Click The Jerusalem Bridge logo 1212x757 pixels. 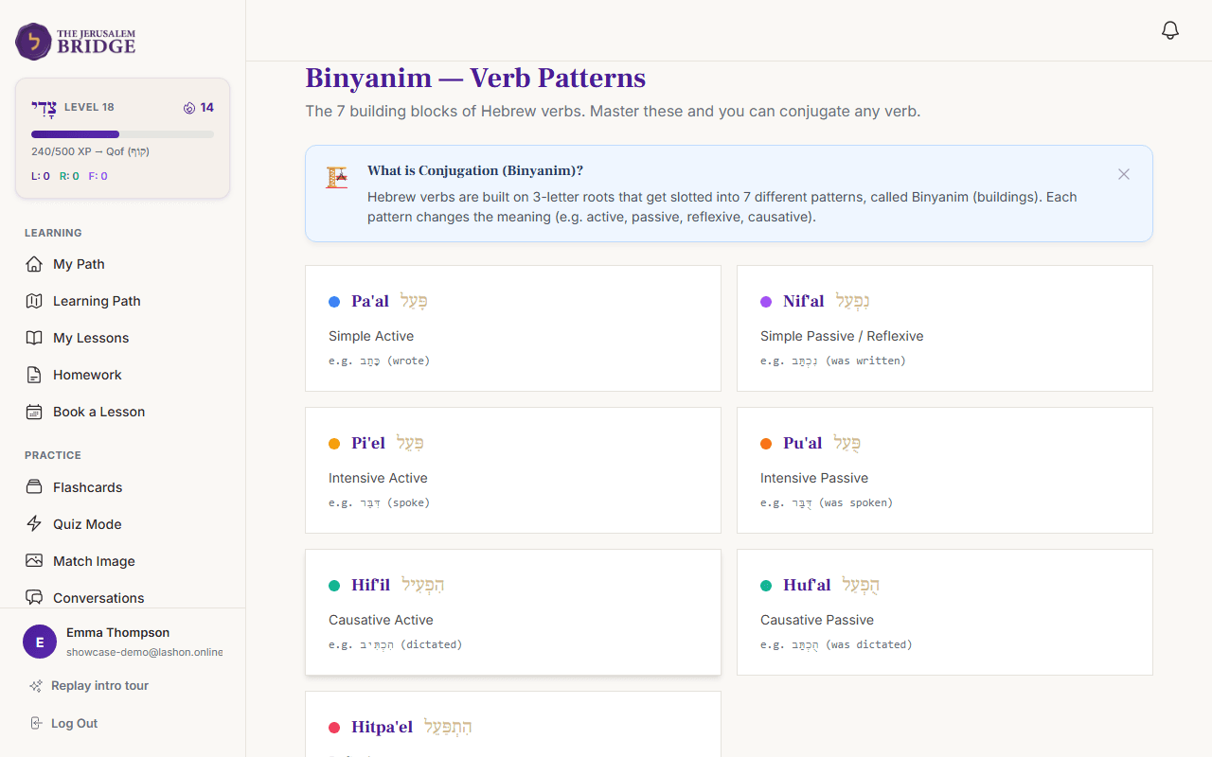coord(74,42)
